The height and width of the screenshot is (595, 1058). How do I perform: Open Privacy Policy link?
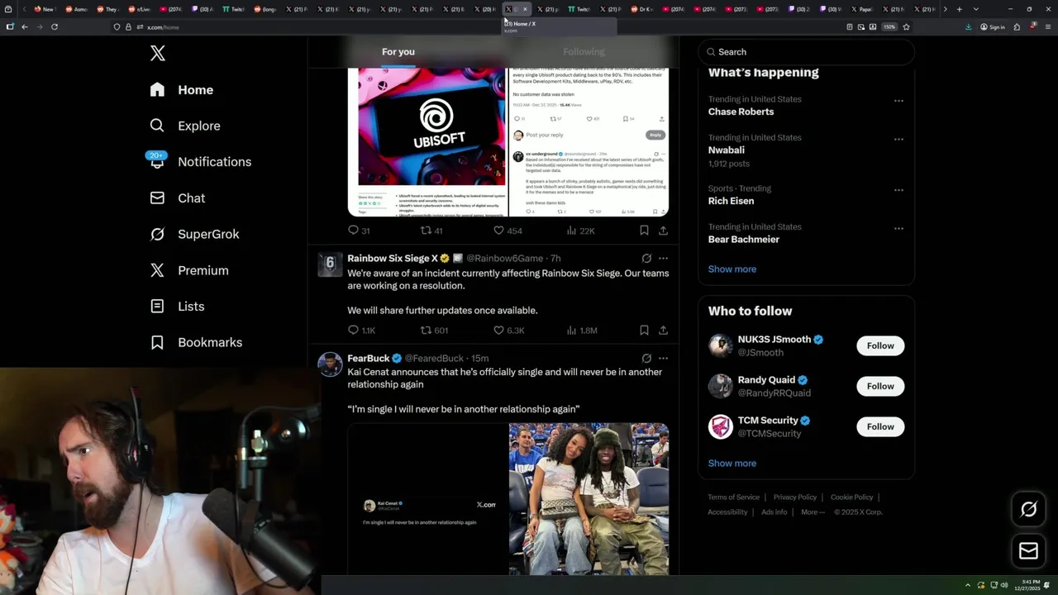click(x=794, y=497)
